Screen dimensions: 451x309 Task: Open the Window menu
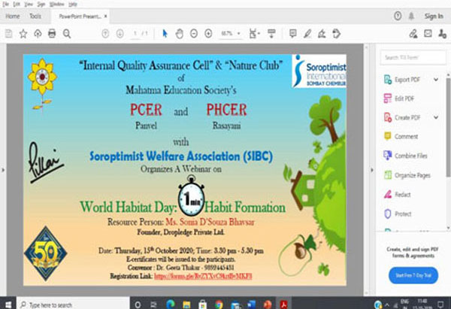point(56,4)
